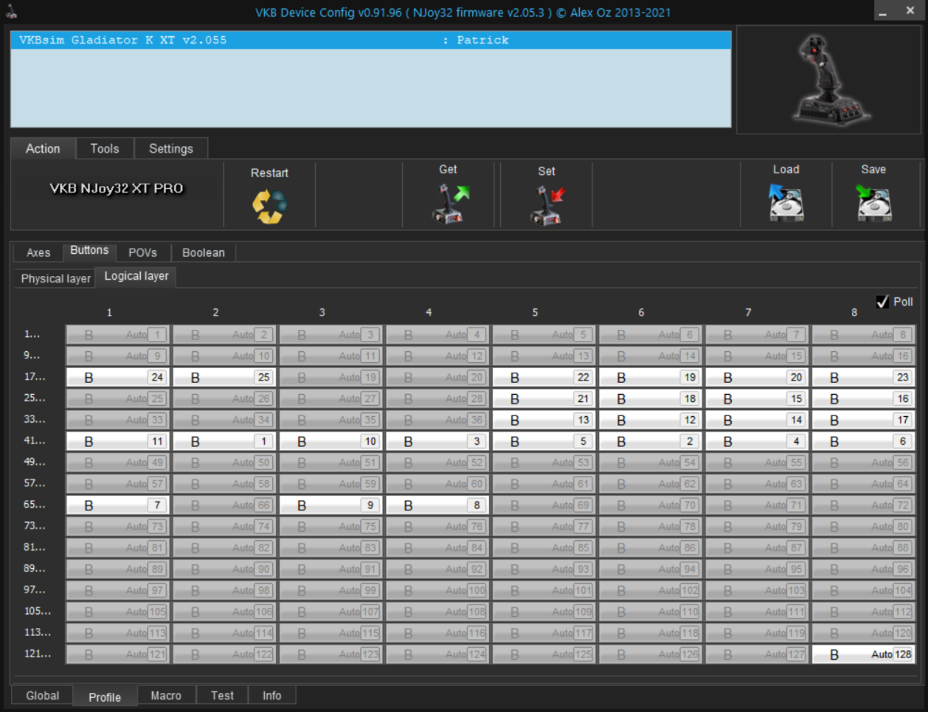Click the Auto 72 button cell
Screen dimensions: 928x712
(863, 506)
